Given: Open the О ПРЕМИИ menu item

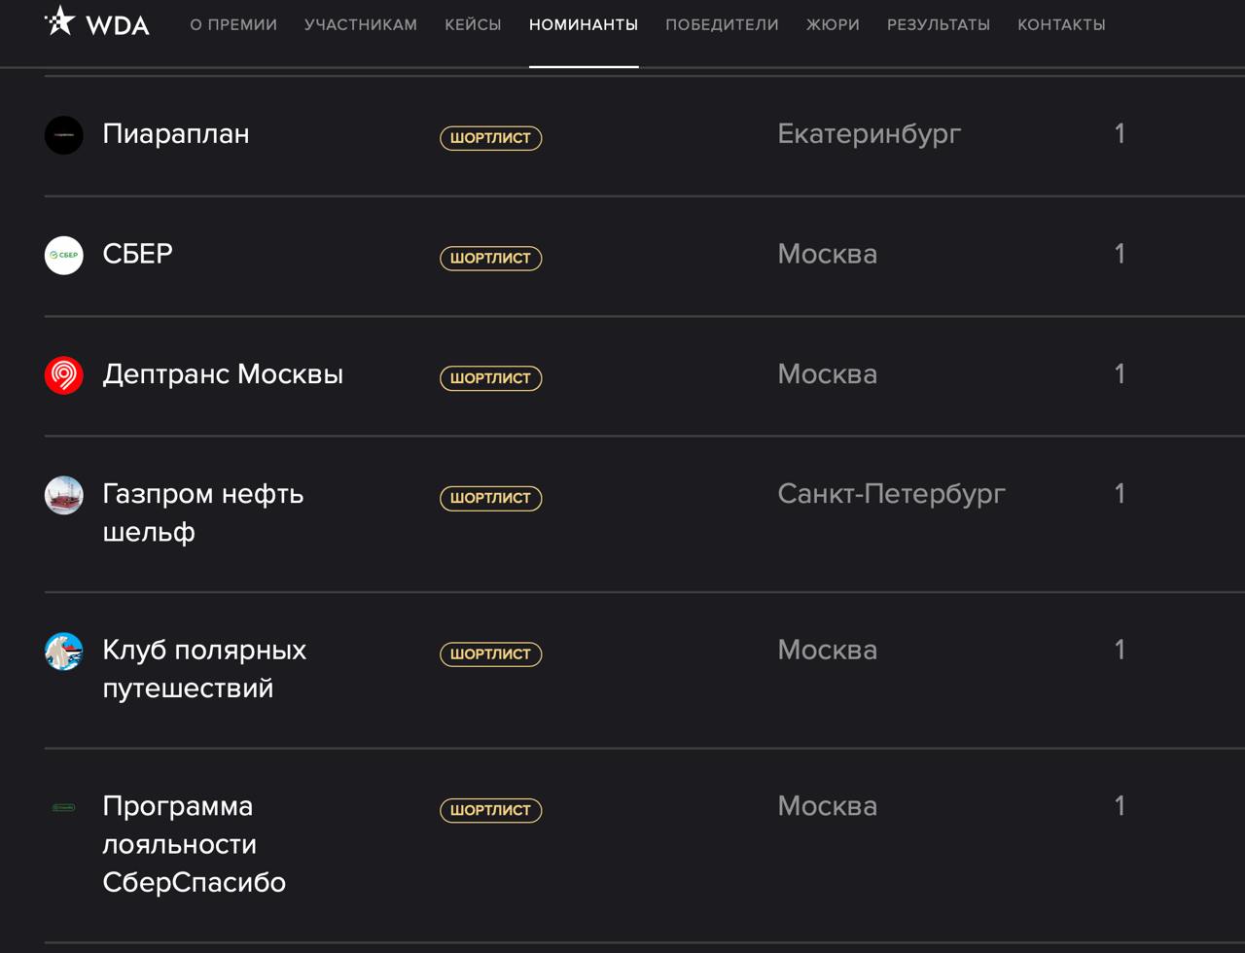Looking at the screenshot, I should [x=233, y=25].
